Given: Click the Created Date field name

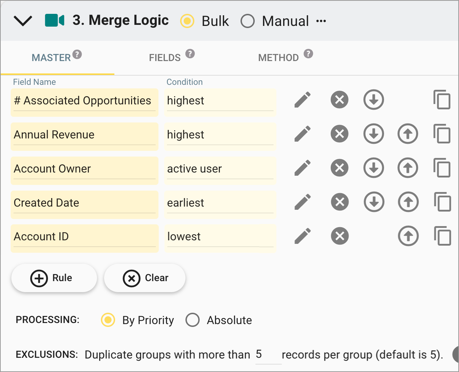Looking at the screenshot, I should click(84, 203).
